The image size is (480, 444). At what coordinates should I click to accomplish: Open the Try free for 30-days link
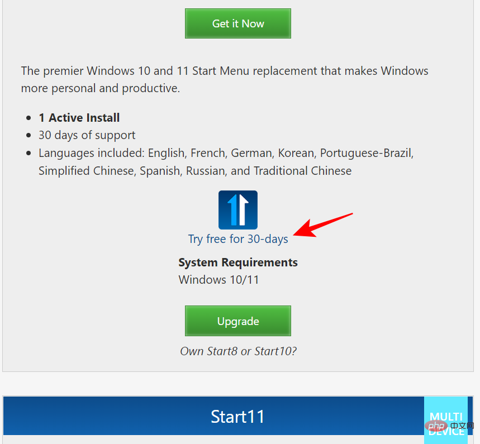coord(238,239)
